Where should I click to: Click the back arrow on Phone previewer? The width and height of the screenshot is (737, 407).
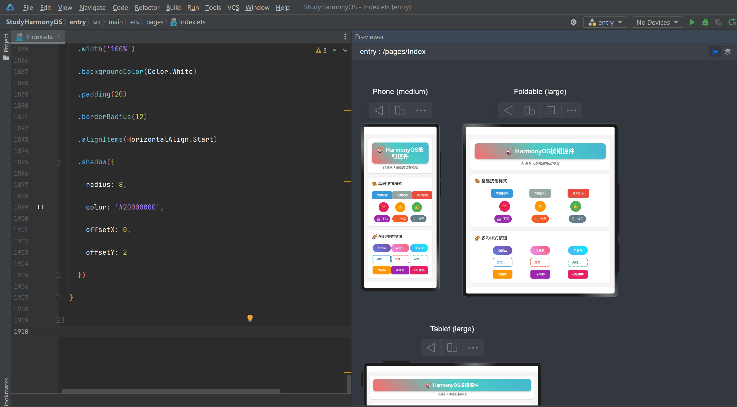tap(379, 110)
